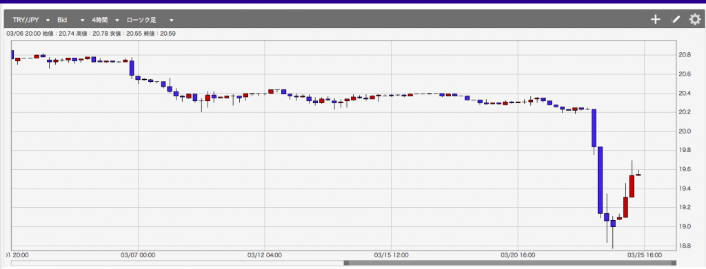Viewport: 706px width, 269px height.
Task: Click the 19.2 price axis label
Action: (685, 208)
